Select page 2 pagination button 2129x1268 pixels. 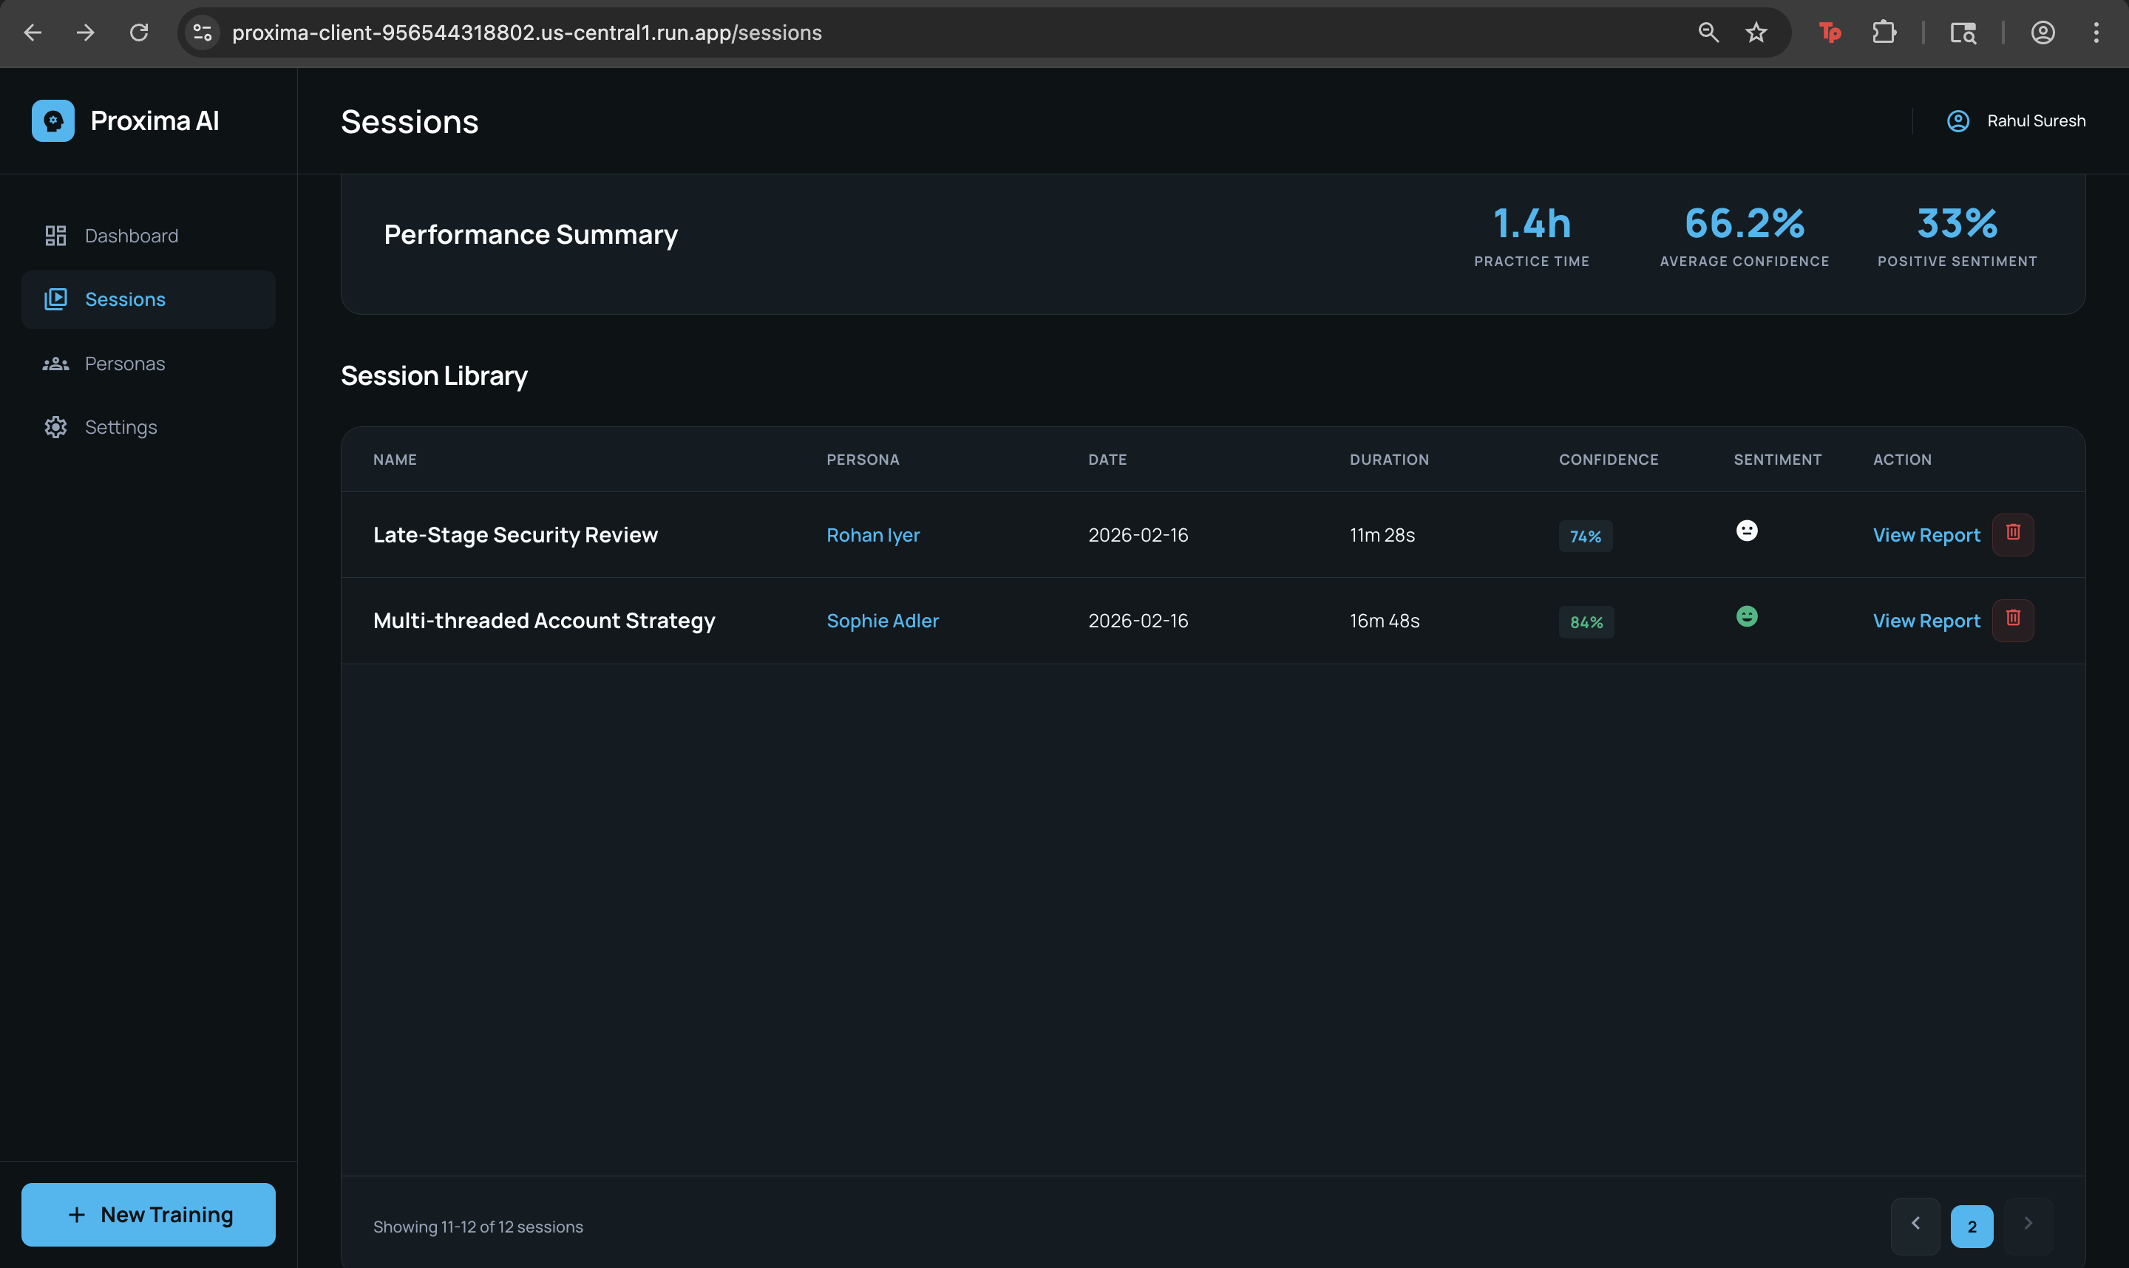coord(1972,1226)
